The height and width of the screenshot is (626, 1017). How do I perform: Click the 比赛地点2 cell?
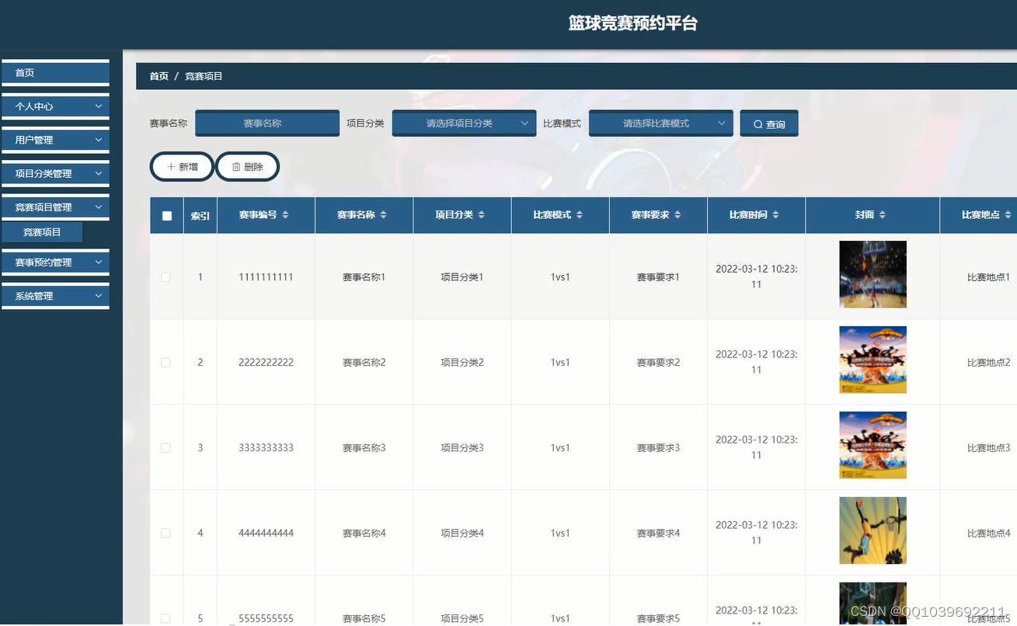coord(988,363)
